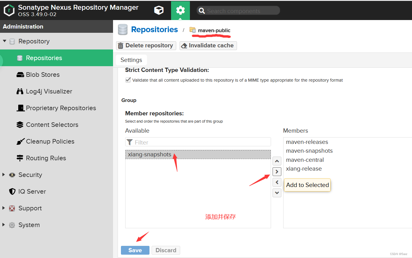The height and width of the screenshot is (258, 412).
Task: Open Log4j Visualizer in sidebar
Action: point(57,91)
